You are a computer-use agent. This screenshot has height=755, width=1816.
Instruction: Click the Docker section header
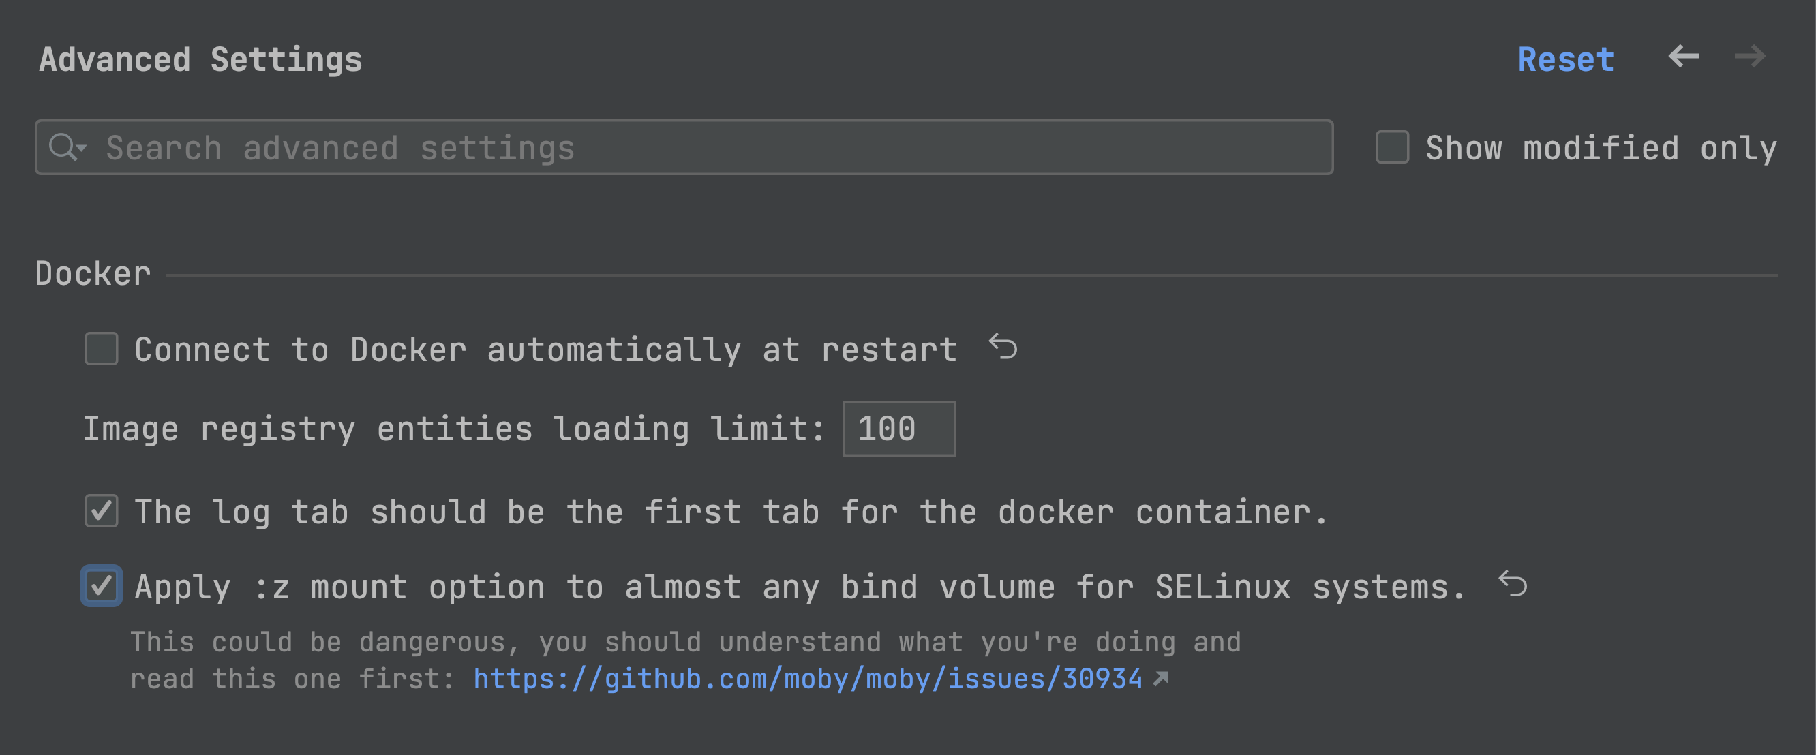pyautogui.click(x=93, y=274)
